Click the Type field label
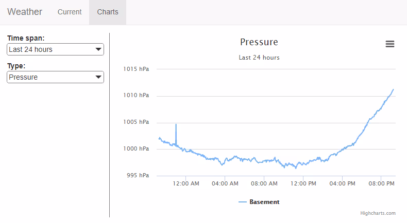Image resolution: width=407 pixels, height=223 pixels. [x=16, y=66]
